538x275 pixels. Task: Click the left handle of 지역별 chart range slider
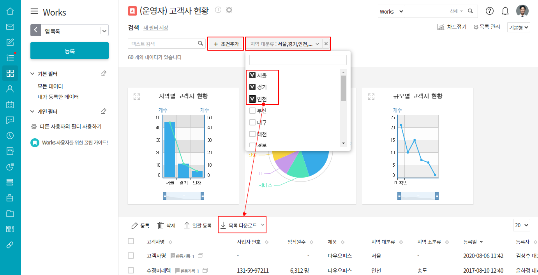164,196
